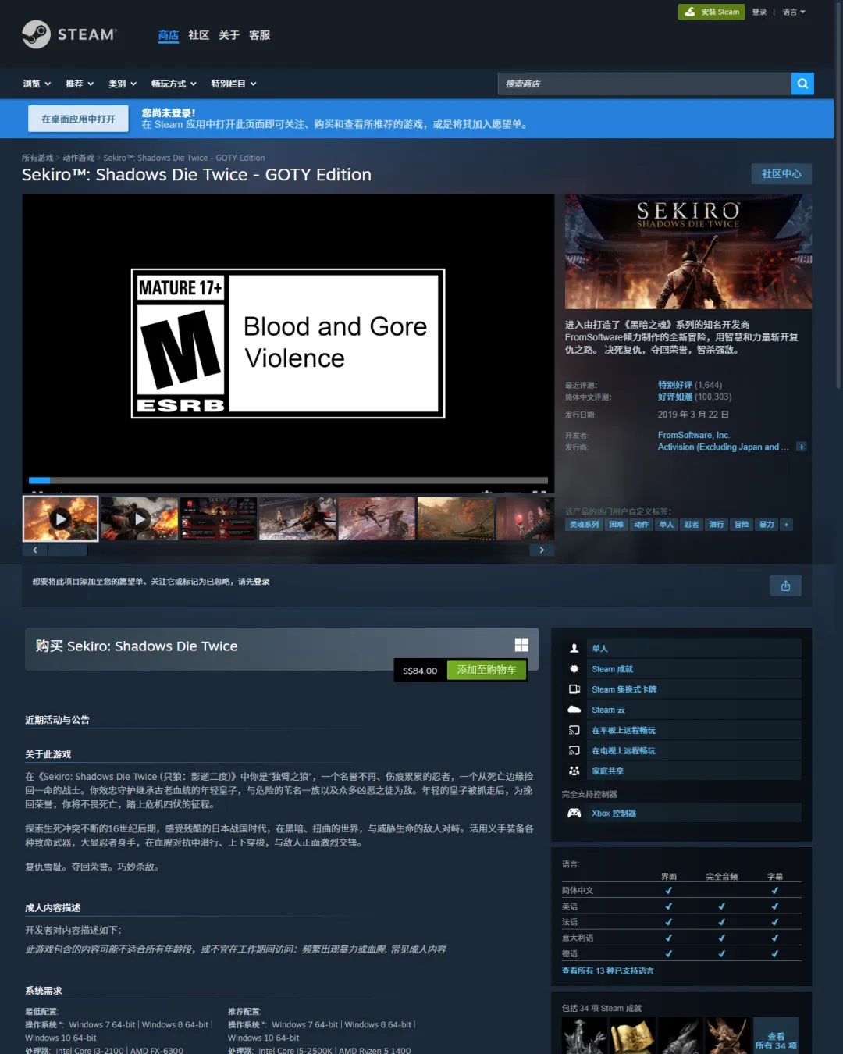Screen dimensions: 843x1054
Task: Expand the 类别 dropdown menu
Action: click(123, 84)
